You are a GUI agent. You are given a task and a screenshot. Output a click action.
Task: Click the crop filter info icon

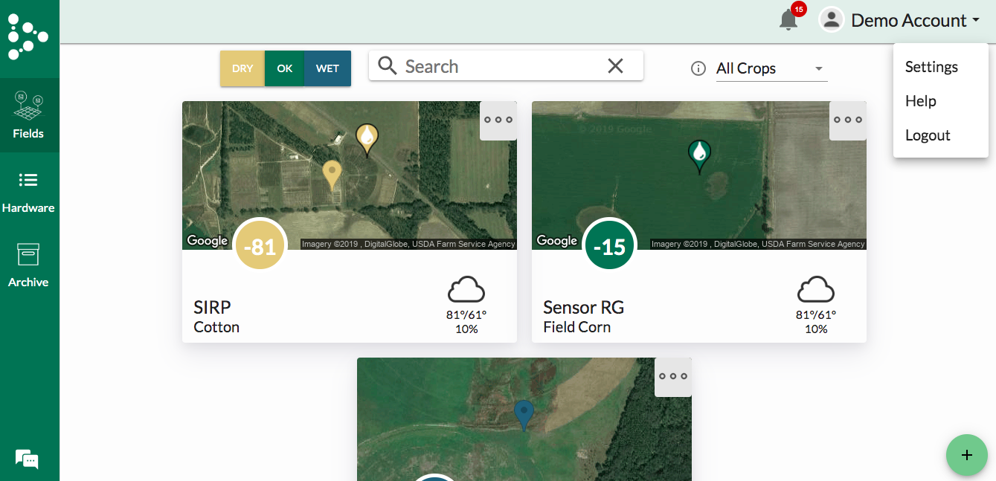pyautogui.click(x=698, y=68)
